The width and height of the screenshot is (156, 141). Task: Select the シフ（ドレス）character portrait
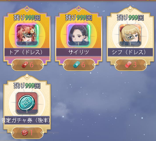[130, 35]
